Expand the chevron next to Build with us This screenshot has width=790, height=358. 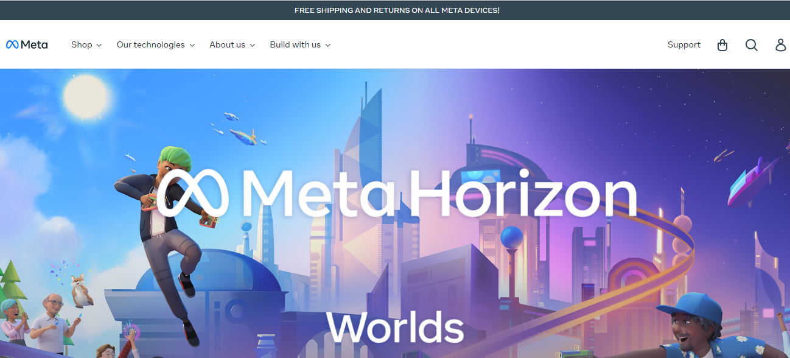click(327, 45)
